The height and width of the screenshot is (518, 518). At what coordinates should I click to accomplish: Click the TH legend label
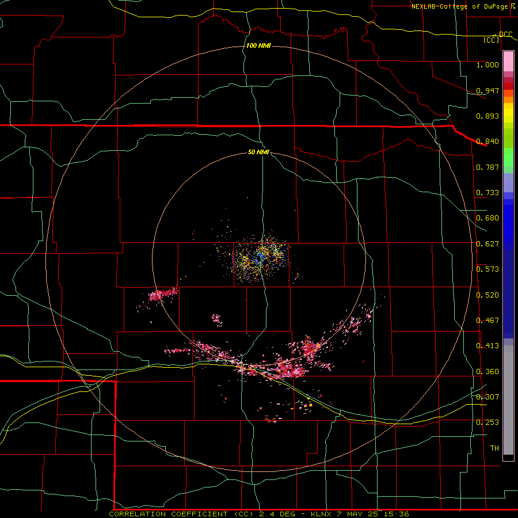point(494,448)
